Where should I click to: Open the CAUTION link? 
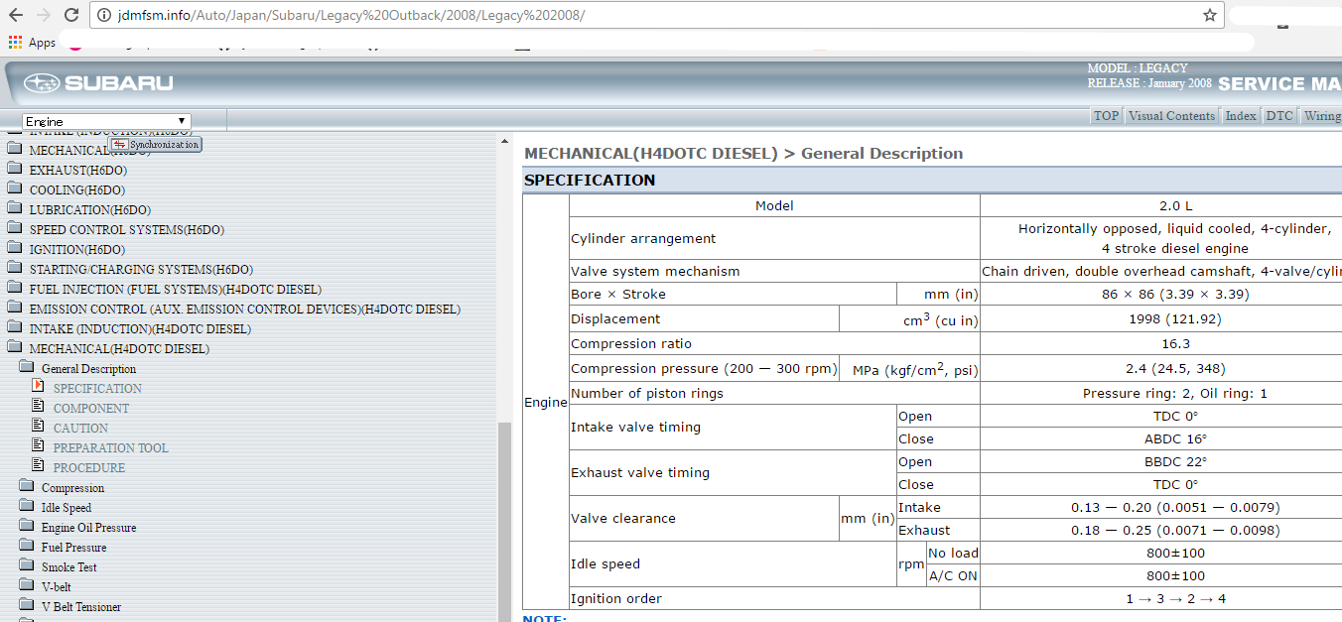pos(80,429)
